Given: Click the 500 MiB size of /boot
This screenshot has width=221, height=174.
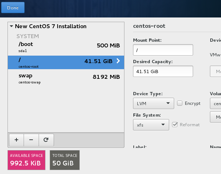Looking at the screenshot, I should coord(108,46).
